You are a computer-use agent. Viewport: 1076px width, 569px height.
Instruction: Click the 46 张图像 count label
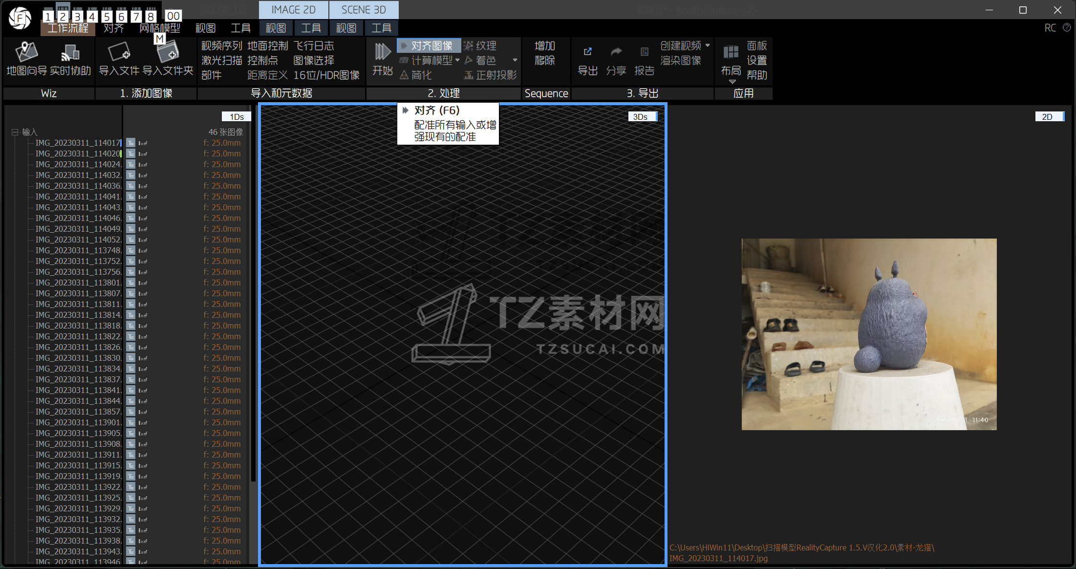click(x=225, y=132)
